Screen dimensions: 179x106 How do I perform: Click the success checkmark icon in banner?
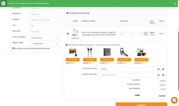click(x=3, y=3)
